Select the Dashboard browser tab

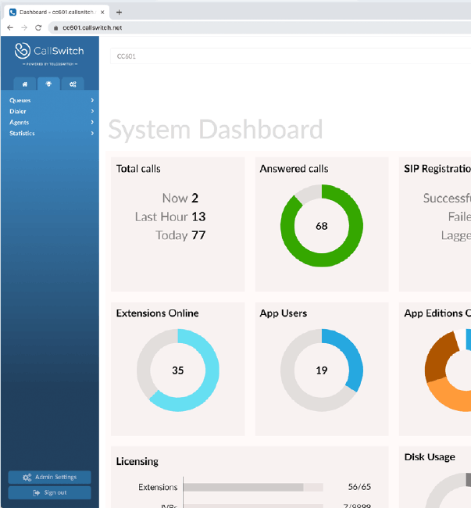(x=55, y=12)
